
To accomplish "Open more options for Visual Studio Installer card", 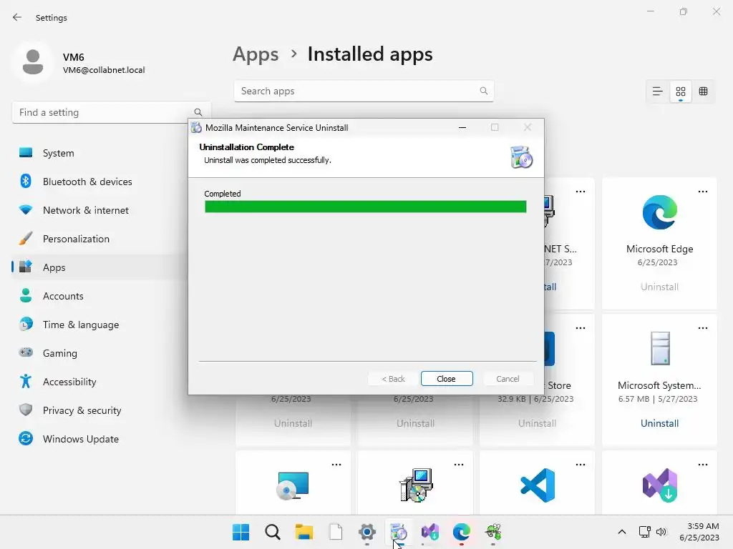I will click(x=703, y=465).
